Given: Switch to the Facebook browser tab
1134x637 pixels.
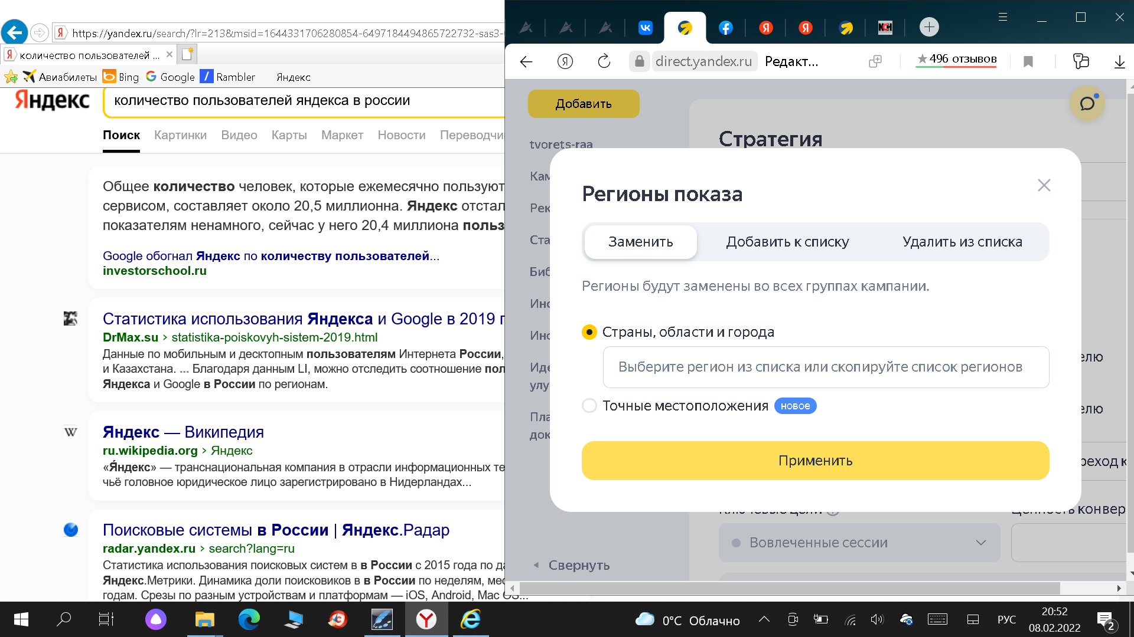Looking at the screenshot, I should coord(726,27).
